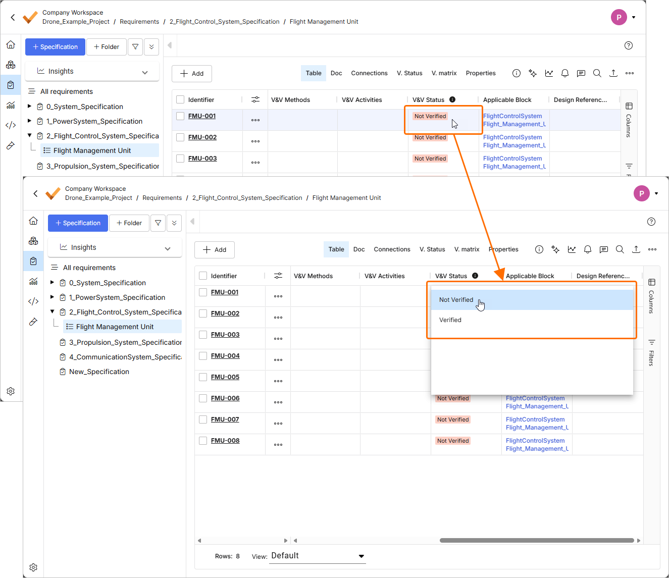The width and height of the screenshot is (669, 578).
Task: Open the export upload icon in lower toolbar
Action: (636, 249)
